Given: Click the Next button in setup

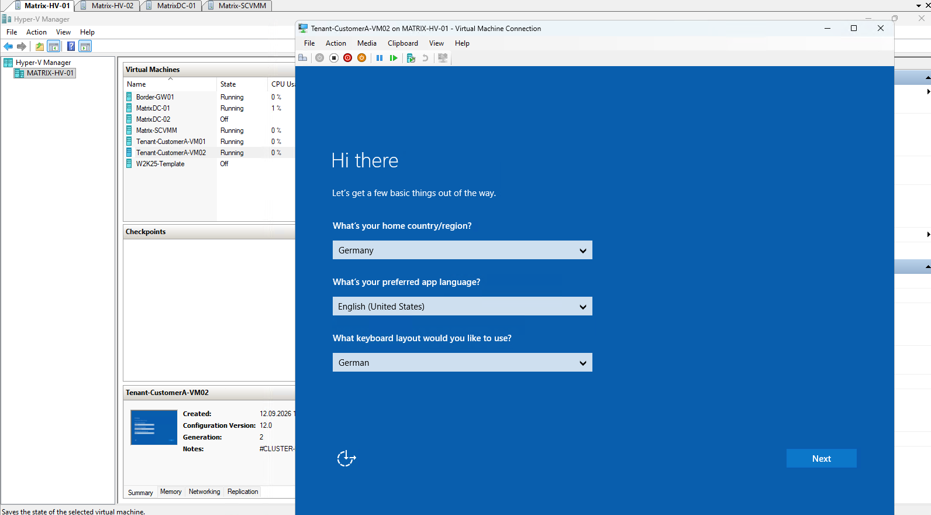Looking at the screenshot, I should click(822, 458).
